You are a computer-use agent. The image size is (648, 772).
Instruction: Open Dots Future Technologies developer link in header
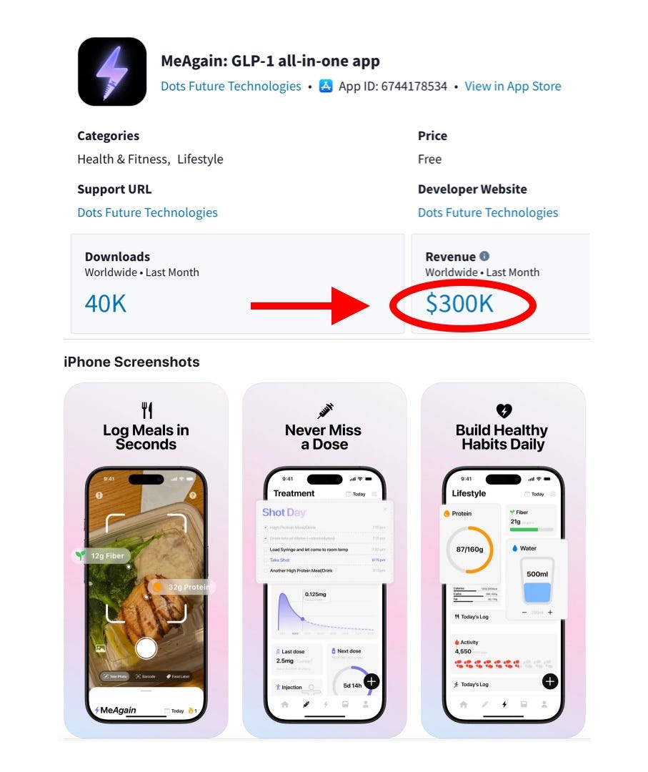pyautogui.click(x=231, y=86)
